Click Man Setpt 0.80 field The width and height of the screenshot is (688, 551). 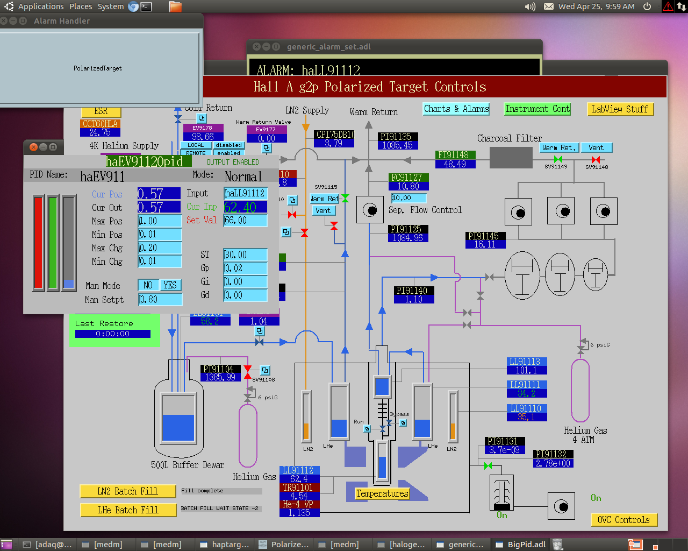pyautogui.click(x=160, y=300)
